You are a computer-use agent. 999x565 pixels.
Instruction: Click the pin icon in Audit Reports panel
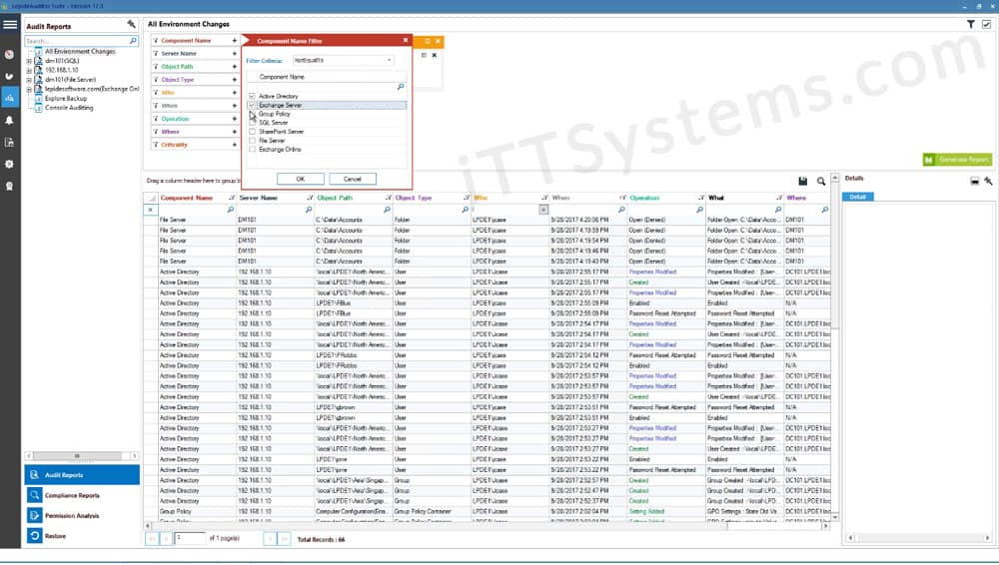(x=131, y=24)
